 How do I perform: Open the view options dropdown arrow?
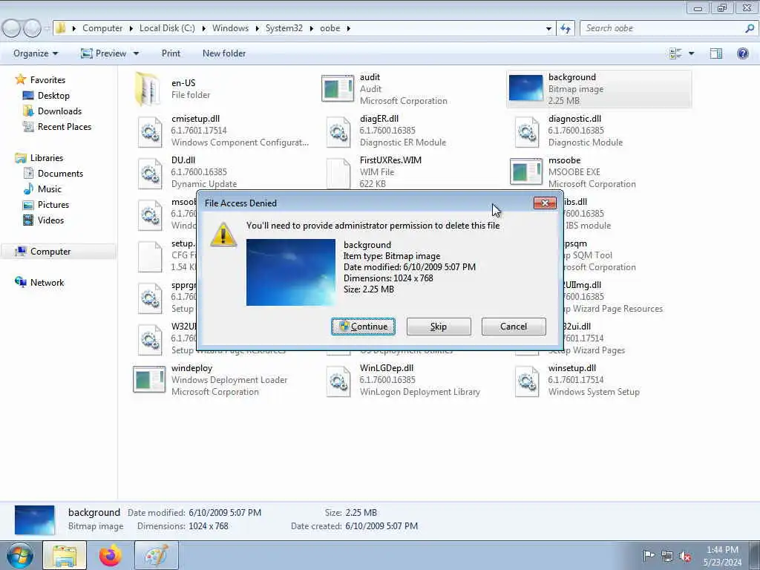coord(691,53)
